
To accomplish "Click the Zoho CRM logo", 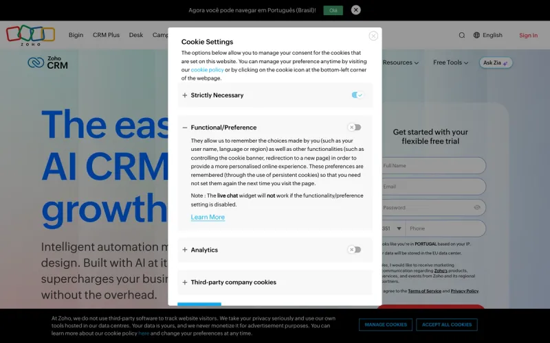I will pos(47,62).
